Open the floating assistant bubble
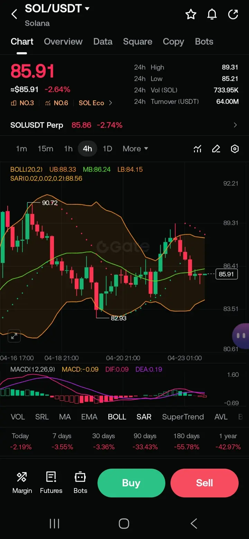This screenshot has width=249, height=539. pos(241,336)
